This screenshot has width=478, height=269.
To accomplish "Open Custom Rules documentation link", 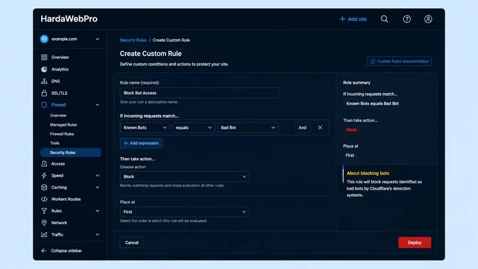I will 399,61.
